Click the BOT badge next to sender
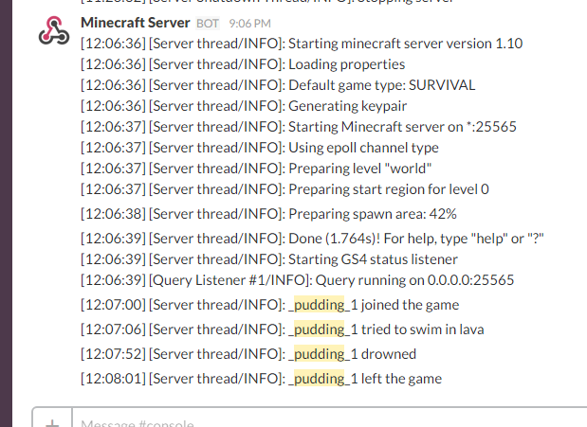This screenshot has width=587, height=427. pyautogui.click(x=208, y=24)
